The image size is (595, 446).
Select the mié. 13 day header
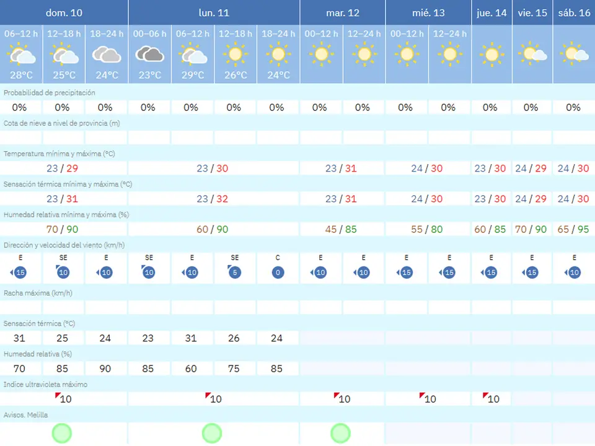[428, 12]
